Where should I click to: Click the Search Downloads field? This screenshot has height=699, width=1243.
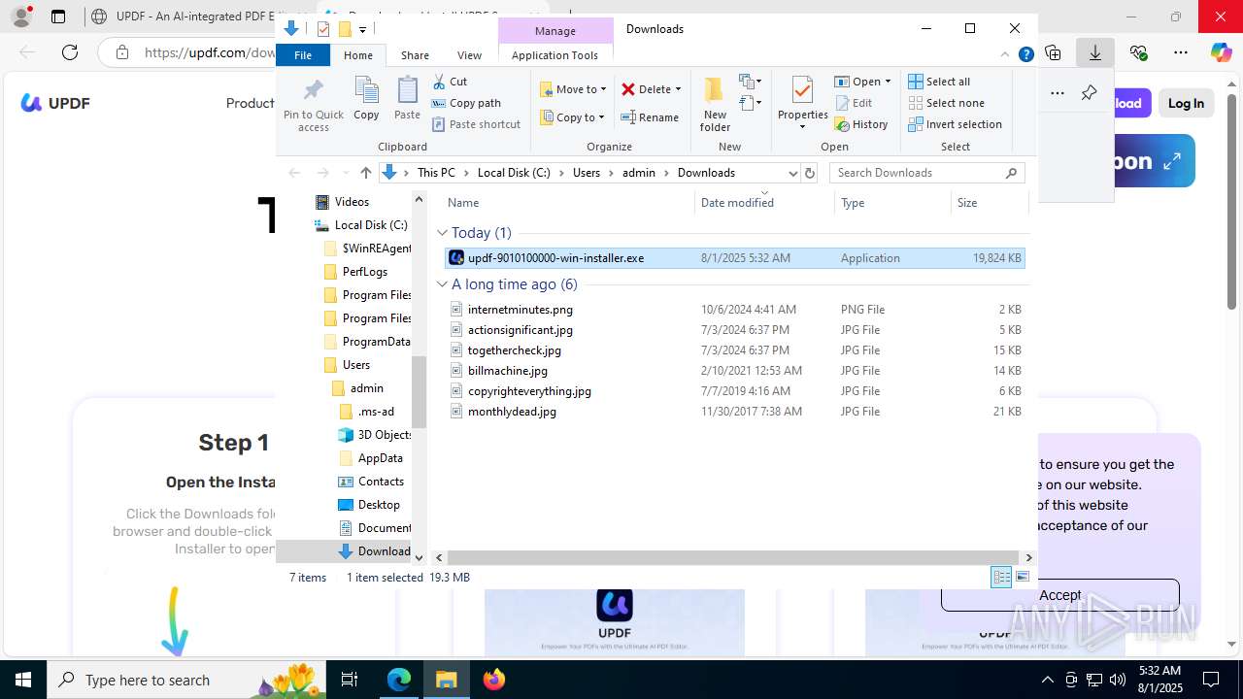927,173
